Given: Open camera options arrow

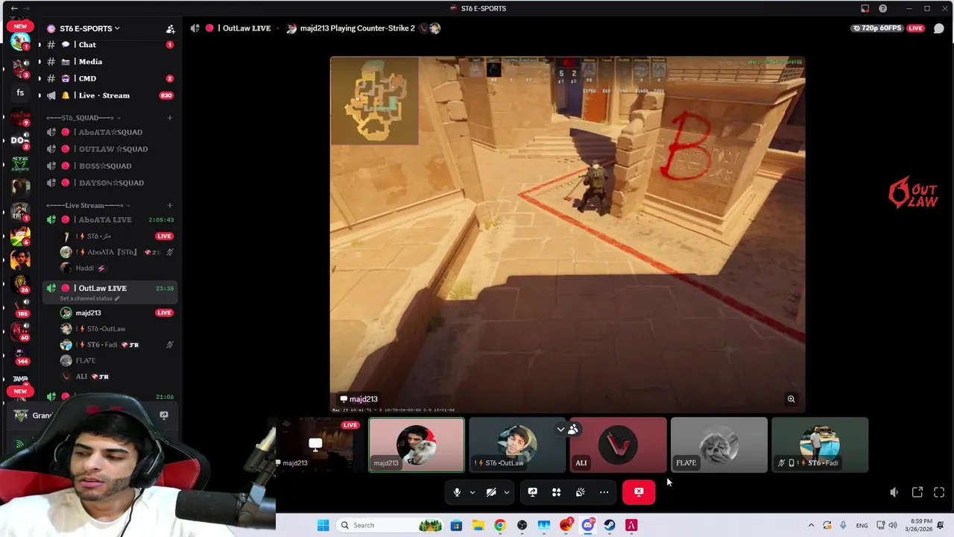Looking at the screenshot, I should [506, 492].
